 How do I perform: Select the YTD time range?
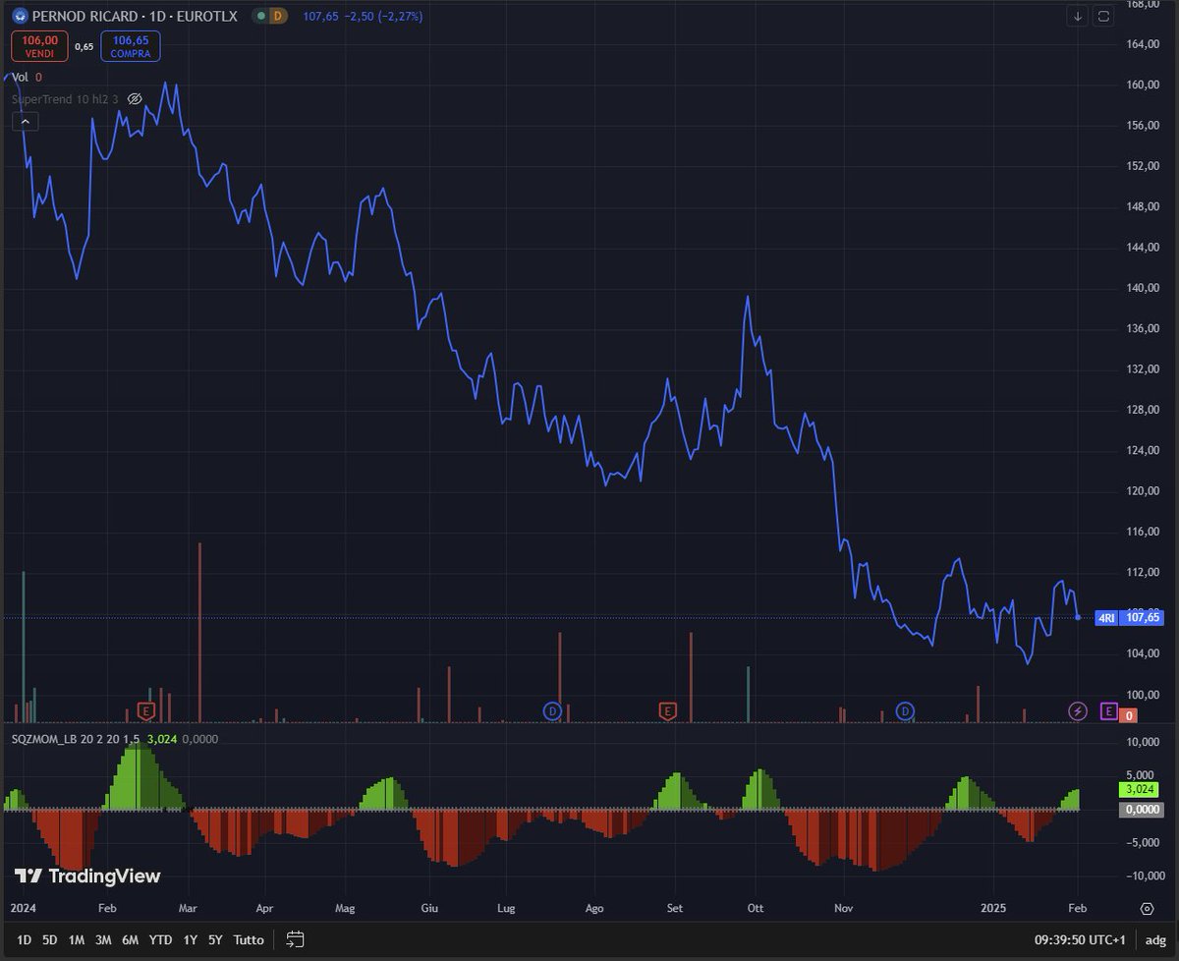[x=160, y=939]
